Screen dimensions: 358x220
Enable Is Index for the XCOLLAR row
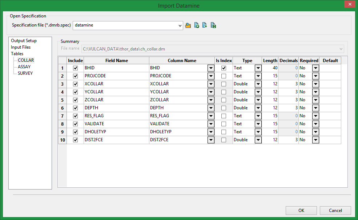click(224, 84)
